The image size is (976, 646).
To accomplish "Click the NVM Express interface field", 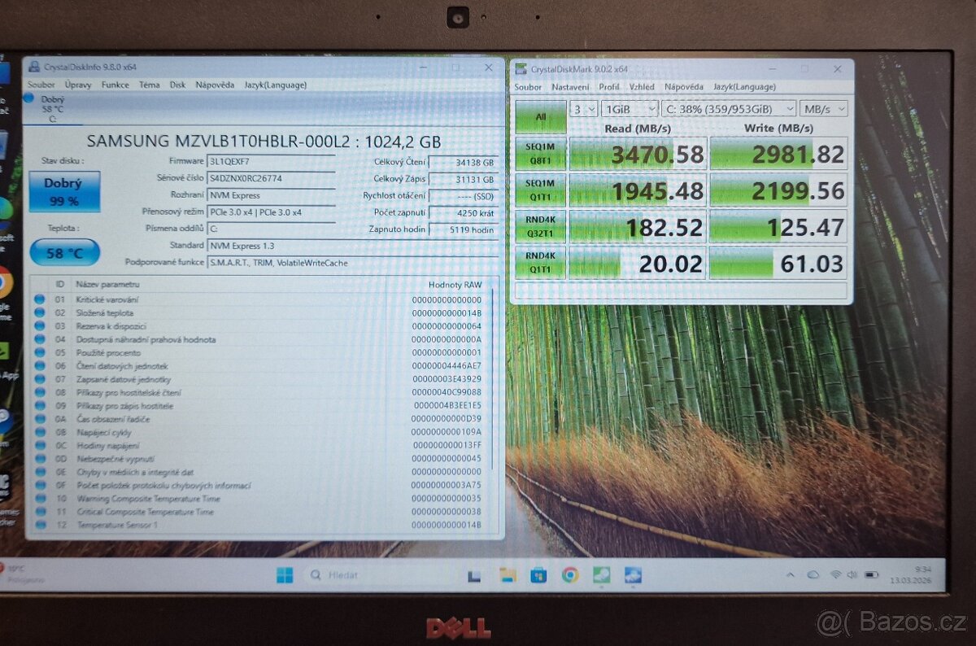I will [x=270, y=195].
